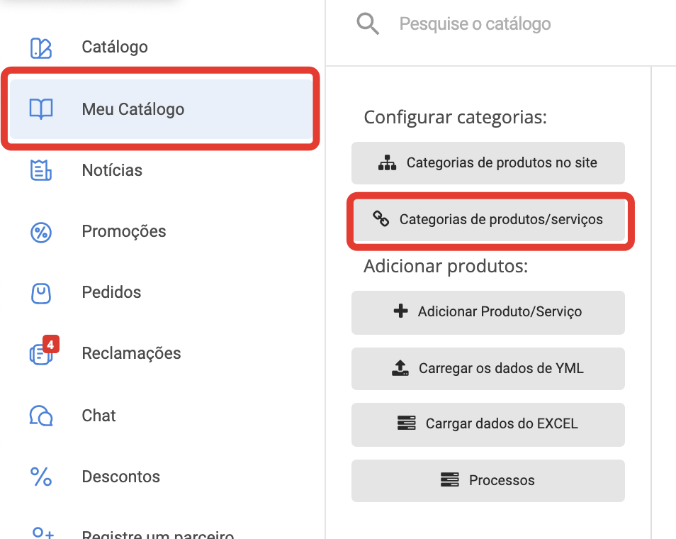Screen dimensions: 676x539
Task: Click the Promoções percent badge icon
Action: 40,231
